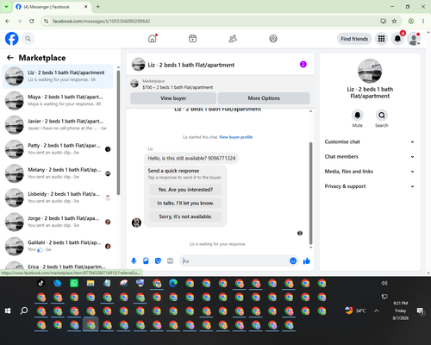Open the account profile avatar menu
Viewport: 431px width, 345px height.
(x=414, y=39)
